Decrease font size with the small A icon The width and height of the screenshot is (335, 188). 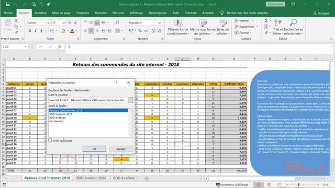point(75,22)
